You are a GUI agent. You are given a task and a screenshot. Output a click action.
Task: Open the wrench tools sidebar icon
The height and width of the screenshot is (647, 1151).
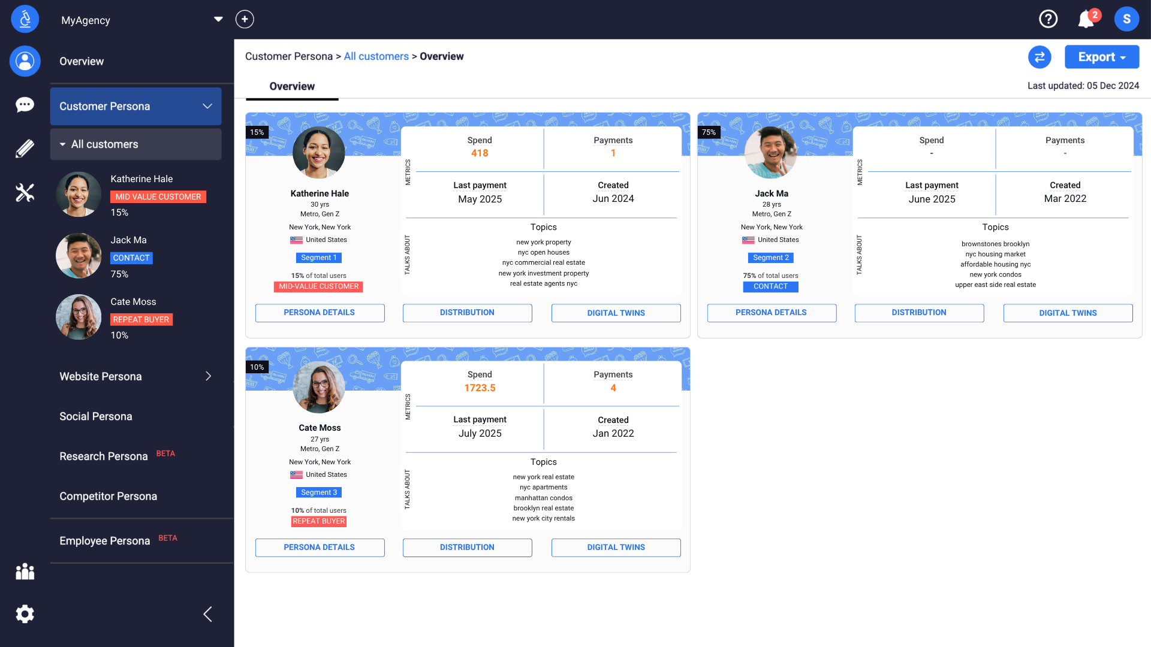[25, 192]
